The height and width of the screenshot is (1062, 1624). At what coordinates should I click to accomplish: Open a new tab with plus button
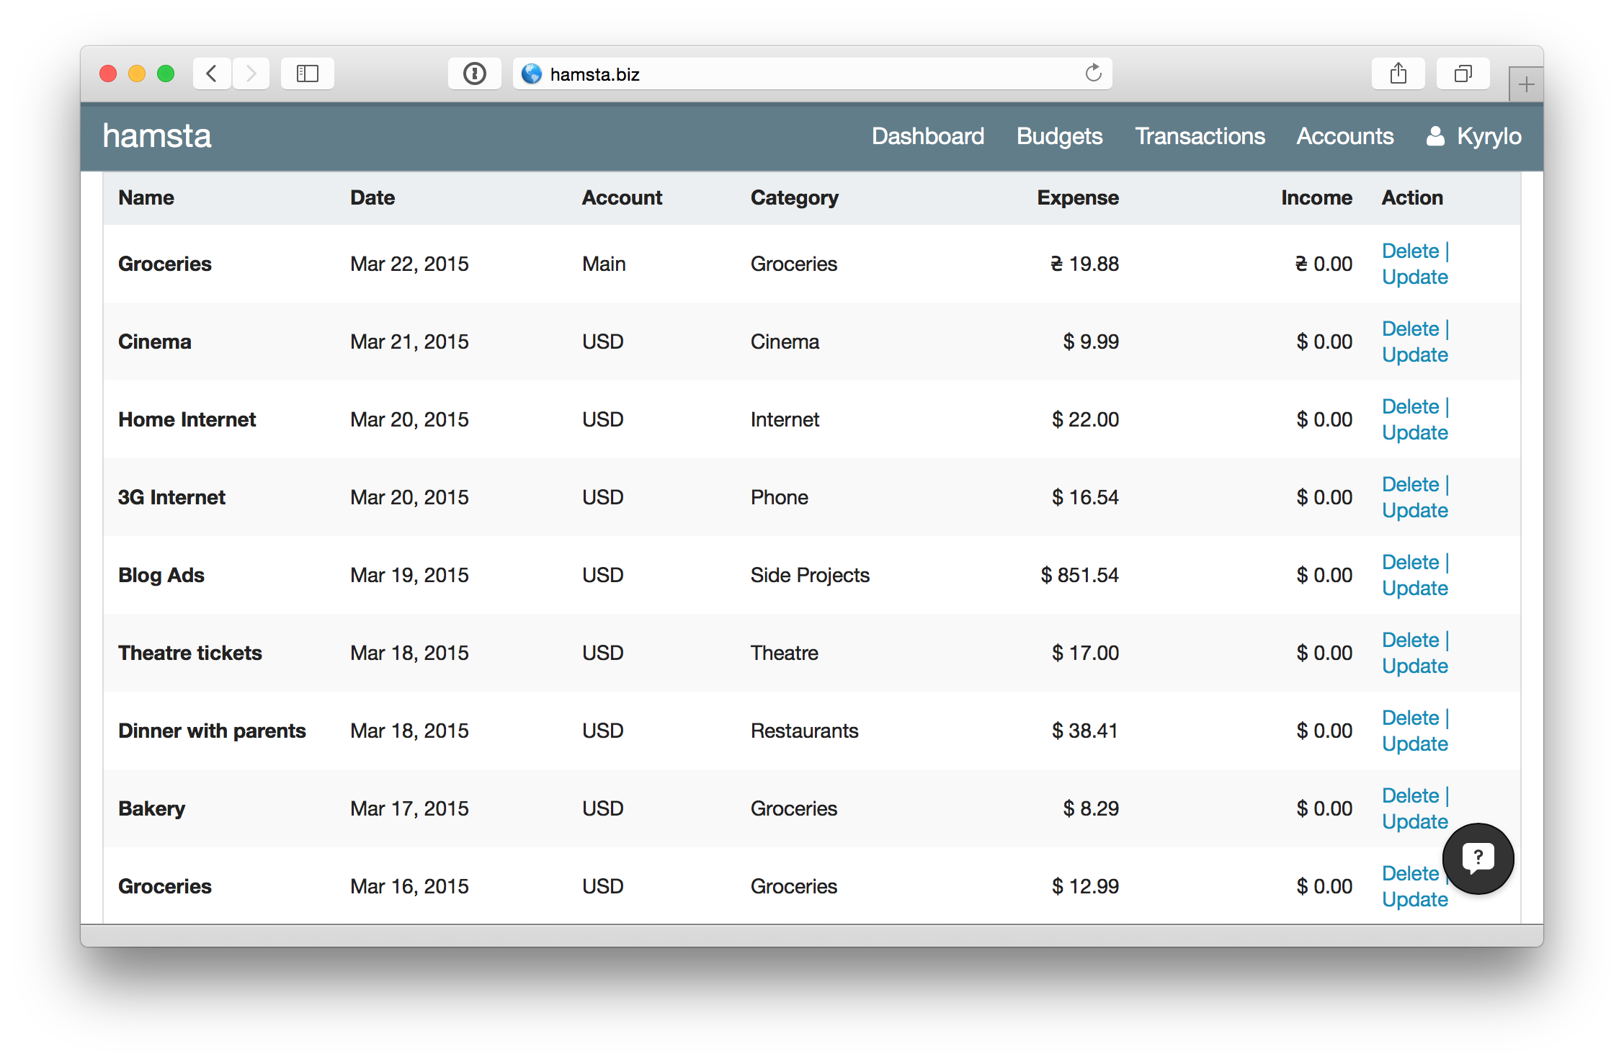[1526, 85]
